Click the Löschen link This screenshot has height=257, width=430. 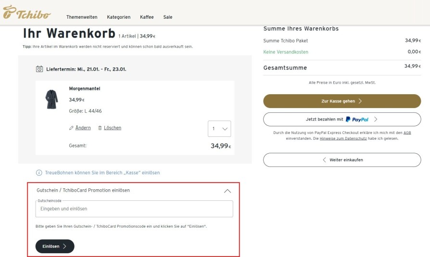coord(113,128)
